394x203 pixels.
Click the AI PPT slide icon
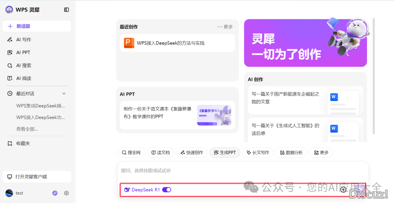coord(10,52)
